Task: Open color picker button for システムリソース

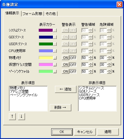Action: click(x=55, y=30)
